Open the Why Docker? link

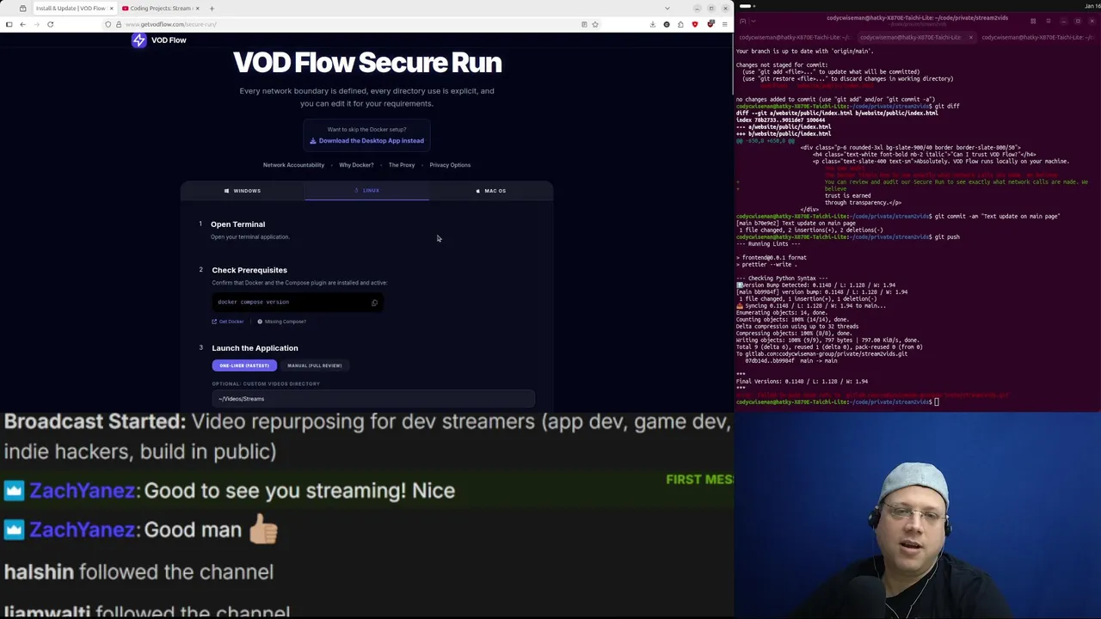[x=356, y=165]
